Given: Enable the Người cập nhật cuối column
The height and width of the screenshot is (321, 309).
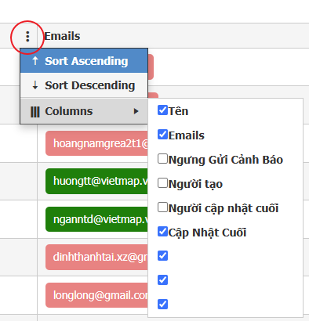Looking at the screenshot, I should click(162, 207).
